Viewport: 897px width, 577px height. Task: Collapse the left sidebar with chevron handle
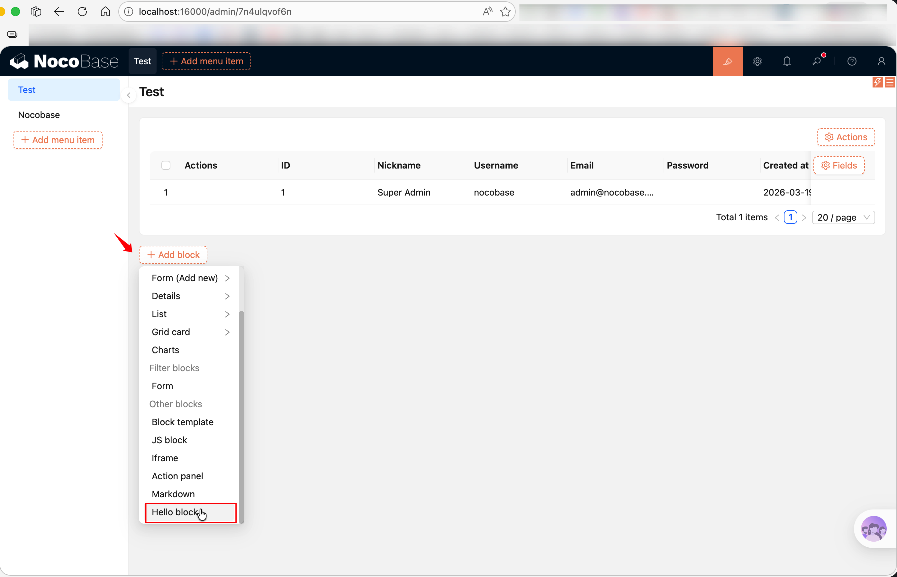click(129, 95)
